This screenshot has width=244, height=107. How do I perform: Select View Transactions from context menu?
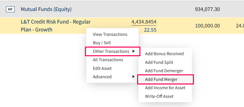110,34
